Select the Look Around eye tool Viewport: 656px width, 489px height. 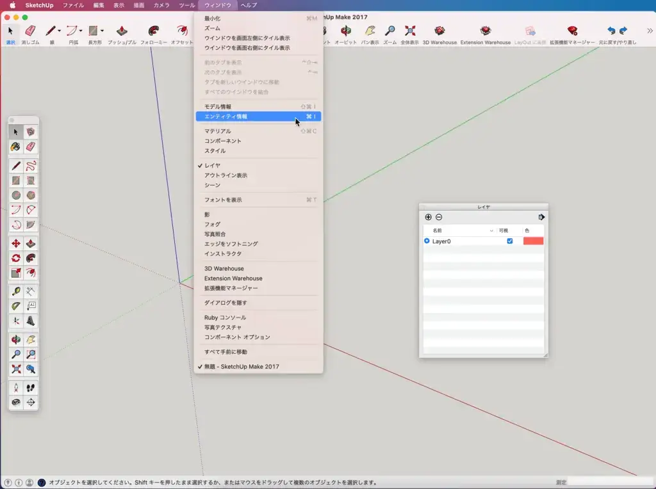click(16, 403)
